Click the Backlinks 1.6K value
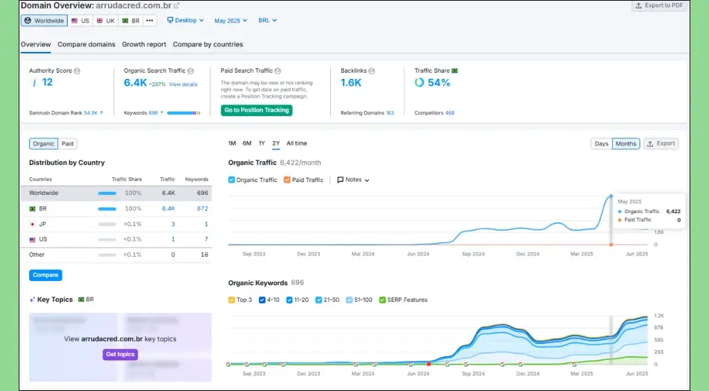The image size is (709, 391). point(351,83)
